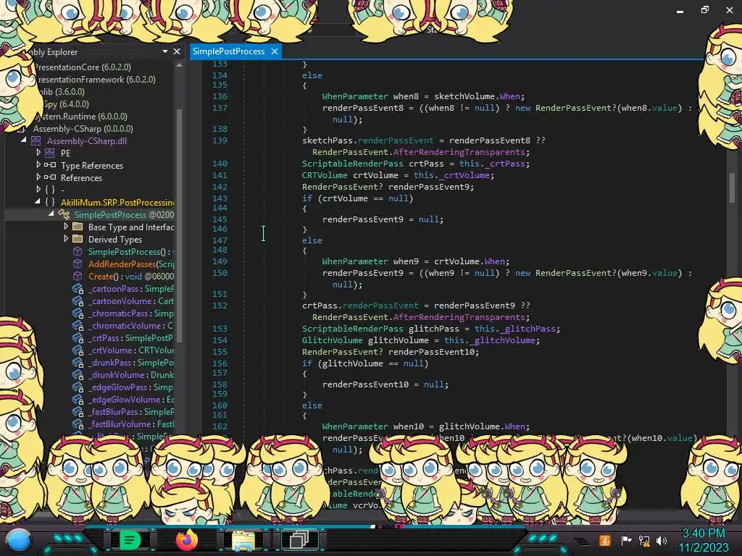Expand the Derived Types folder
This screenshot has width=742, height=556.
pos(66,238)
